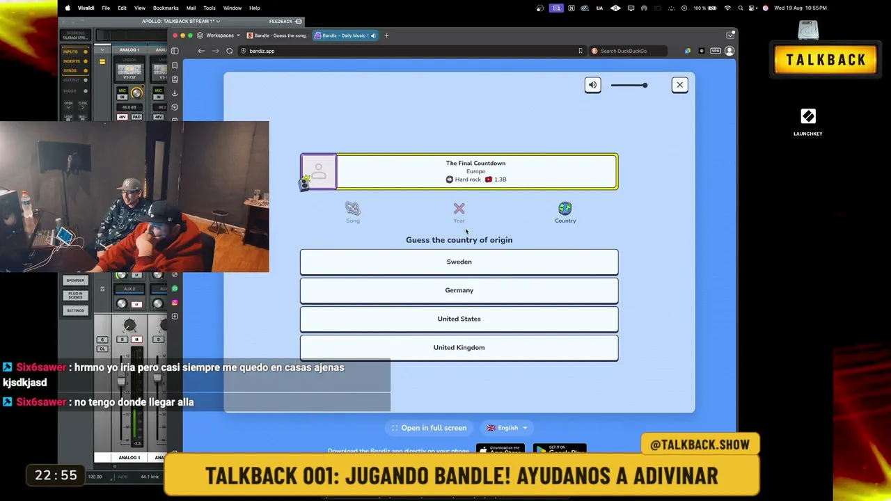This screenshot has width=891, height=501.
Task: Pick United States as country answer
Action: tap(459, 319)
